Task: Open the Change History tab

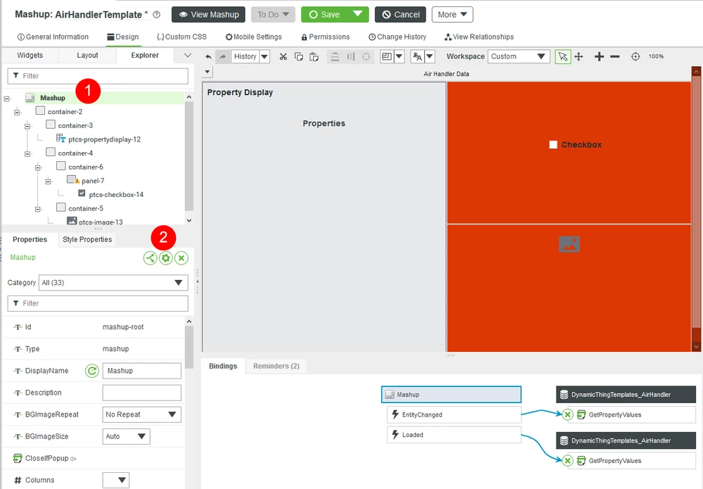Action: [x=397, y=37]
